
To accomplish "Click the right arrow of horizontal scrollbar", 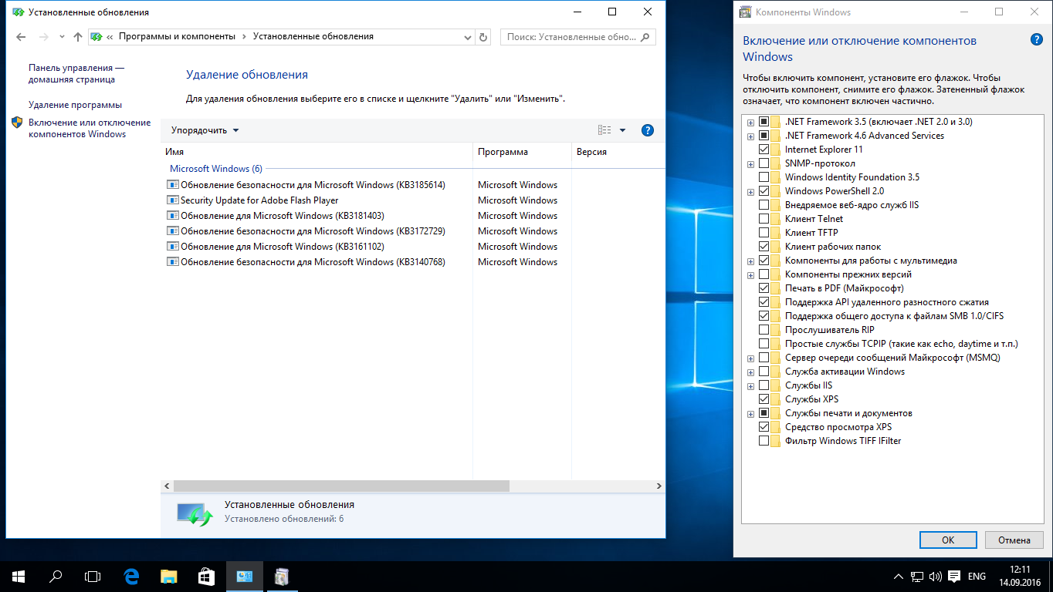I will 659,486.
